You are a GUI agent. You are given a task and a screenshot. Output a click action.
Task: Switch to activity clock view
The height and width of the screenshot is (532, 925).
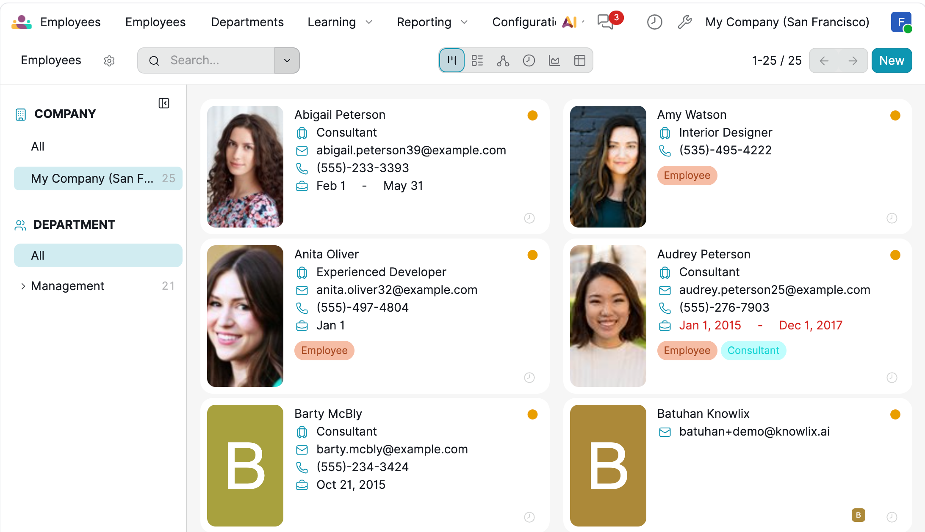click(529, 60)
